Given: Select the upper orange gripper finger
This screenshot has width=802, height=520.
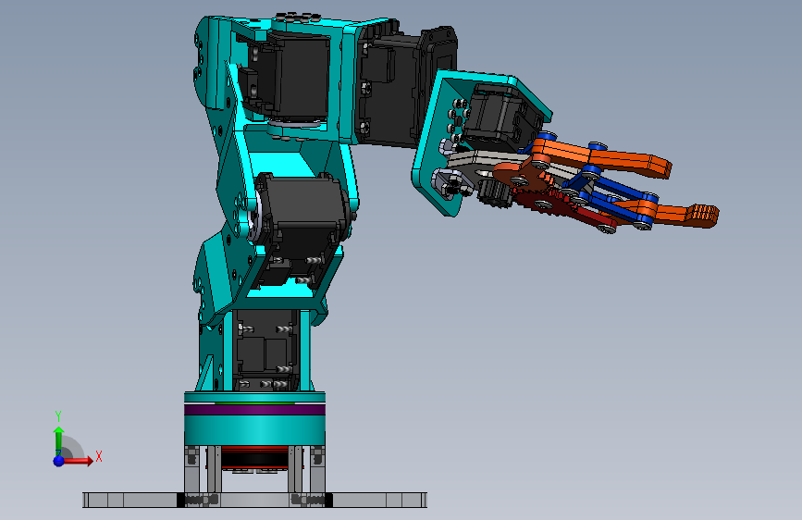Looking at the screenshot, I should [x=603, y=157].
